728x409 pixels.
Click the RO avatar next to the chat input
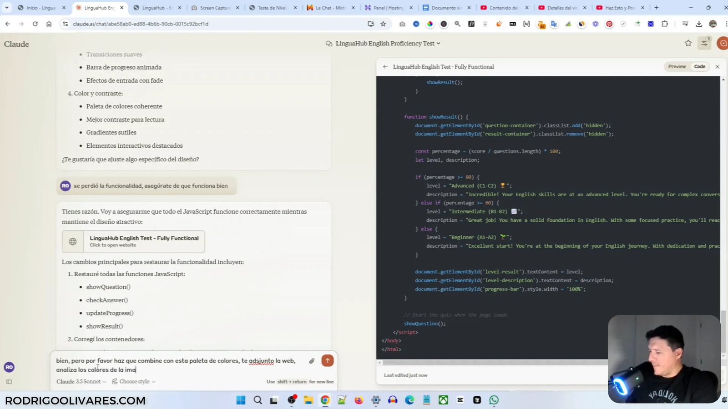9,367
